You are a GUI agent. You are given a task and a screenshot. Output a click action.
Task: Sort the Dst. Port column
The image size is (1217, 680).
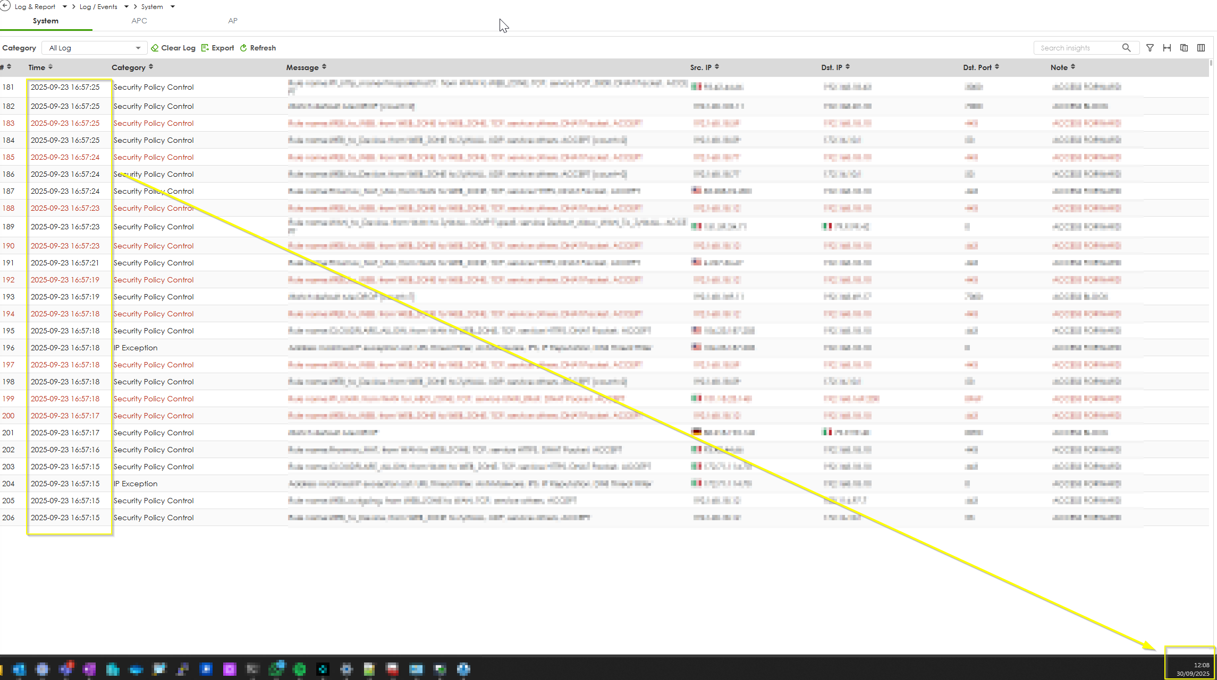[x=997, y=67]
